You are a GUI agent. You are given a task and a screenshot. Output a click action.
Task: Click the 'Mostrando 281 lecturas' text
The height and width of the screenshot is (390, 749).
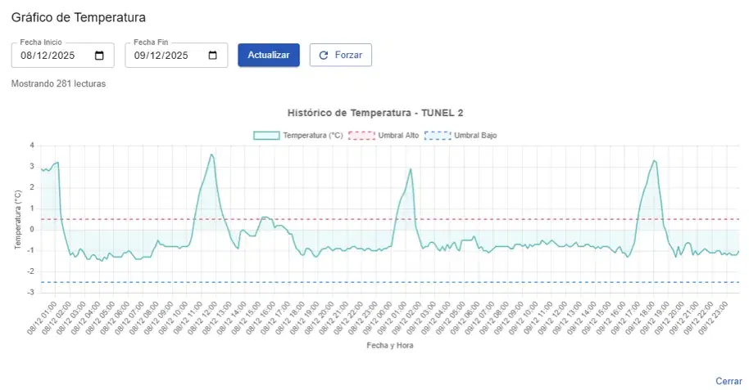[58, 83]
